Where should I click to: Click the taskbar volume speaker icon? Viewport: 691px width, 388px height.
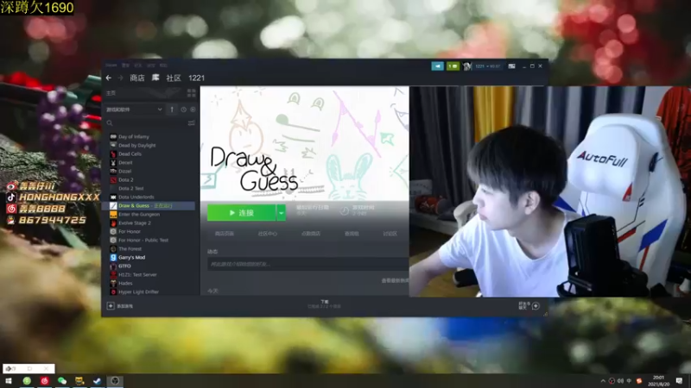click(620, 381)
